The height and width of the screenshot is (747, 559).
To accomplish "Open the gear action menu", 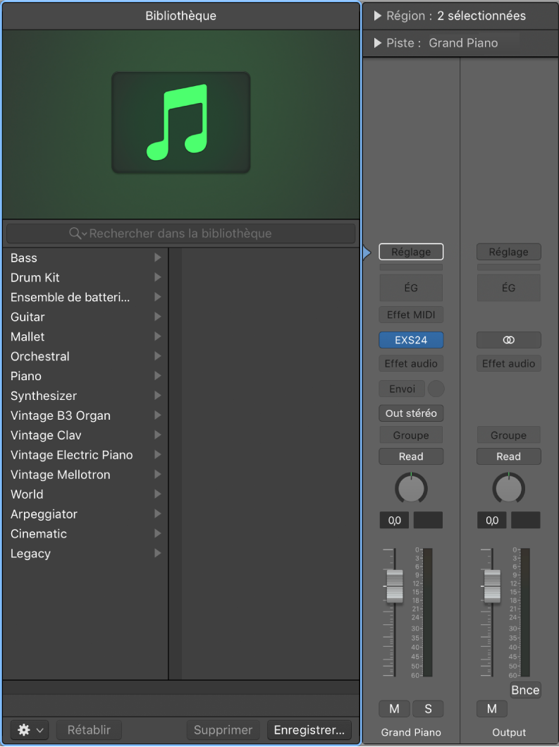I will coord(30,730).
